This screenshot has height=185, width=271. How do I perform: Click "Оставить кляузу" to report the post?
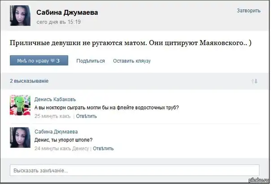coord(131,61)
